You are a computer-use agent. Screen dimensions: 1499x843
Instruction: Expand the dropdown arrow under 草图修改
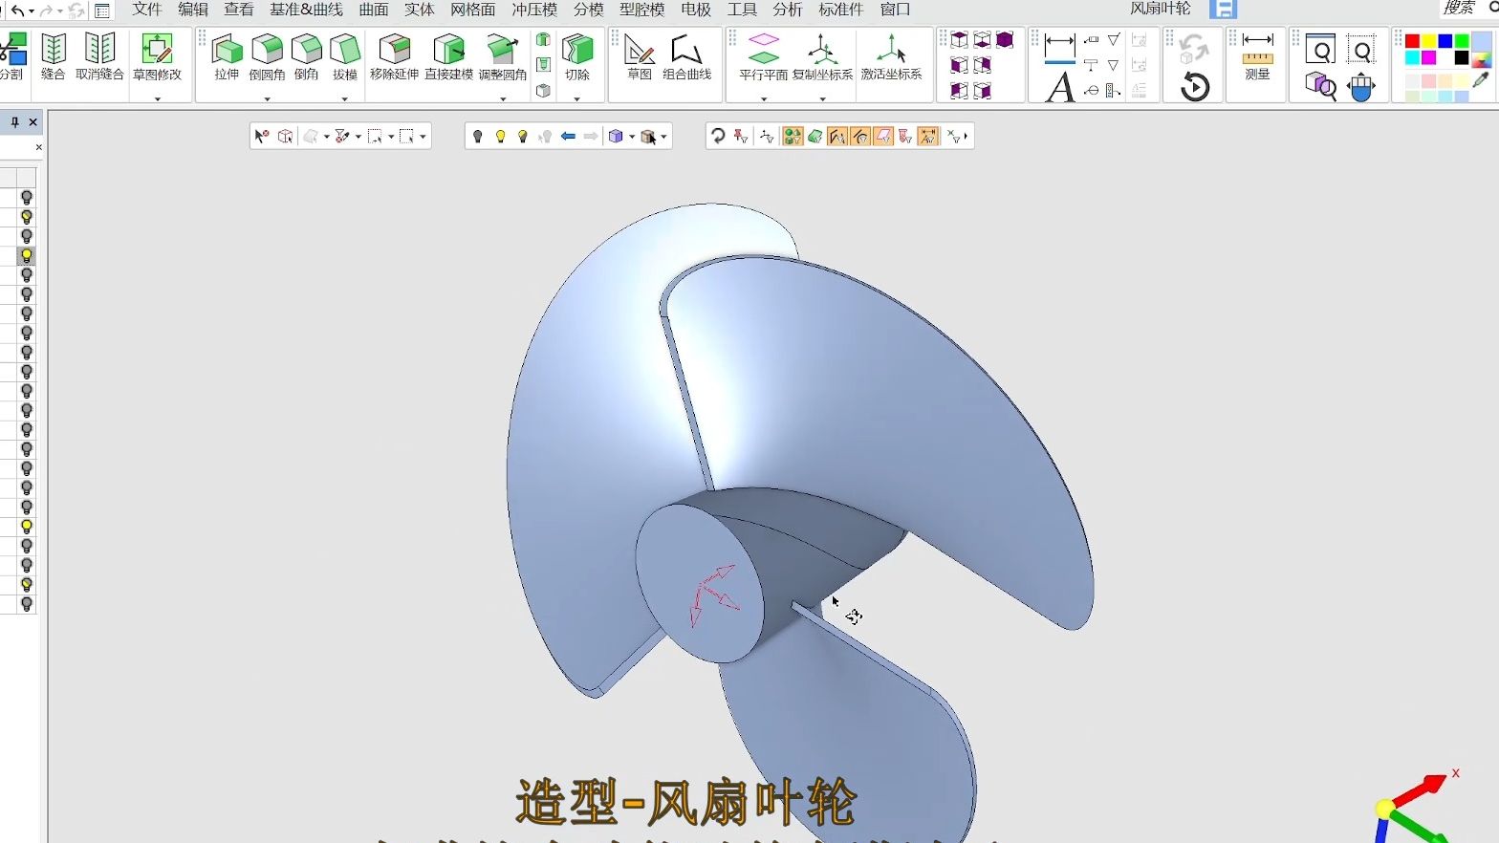point(157,98)
